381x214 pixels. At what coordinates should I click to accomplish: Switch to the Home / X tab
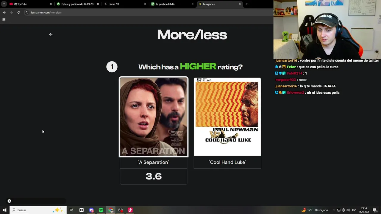(x=124, y=4)
